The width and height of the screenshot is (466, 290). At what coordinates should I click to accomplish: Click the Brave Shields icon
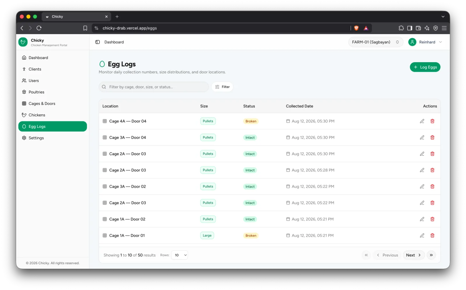[356, 28]
